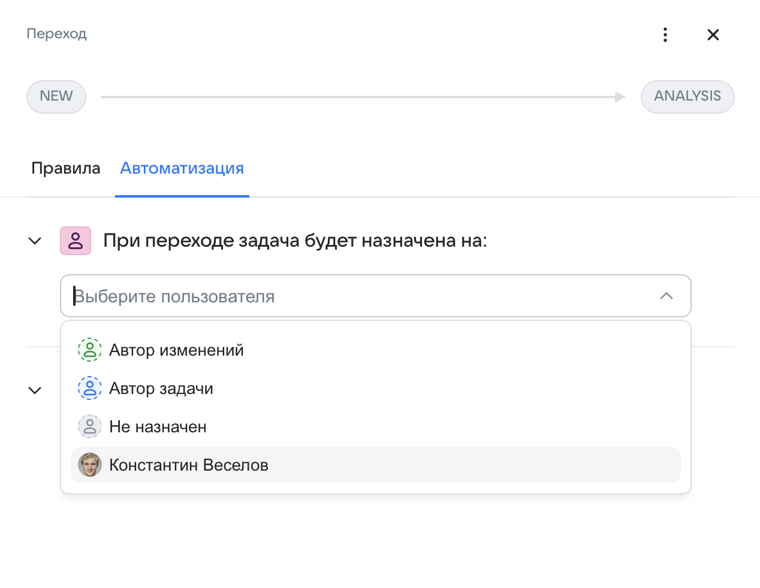The height and width of the screenshot is (588, 760).
Task: Click the pink assignee automation icon
Action: 76,240
